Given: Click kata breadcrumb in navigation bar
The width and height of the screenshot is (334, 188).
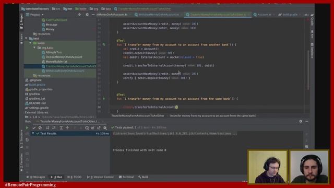Looking at the screenshot, I should [106, 9].
